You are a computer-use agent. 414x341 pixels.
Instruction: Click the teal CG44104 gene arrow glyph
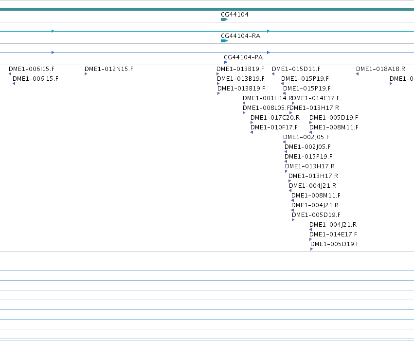(x=224, y=19)
